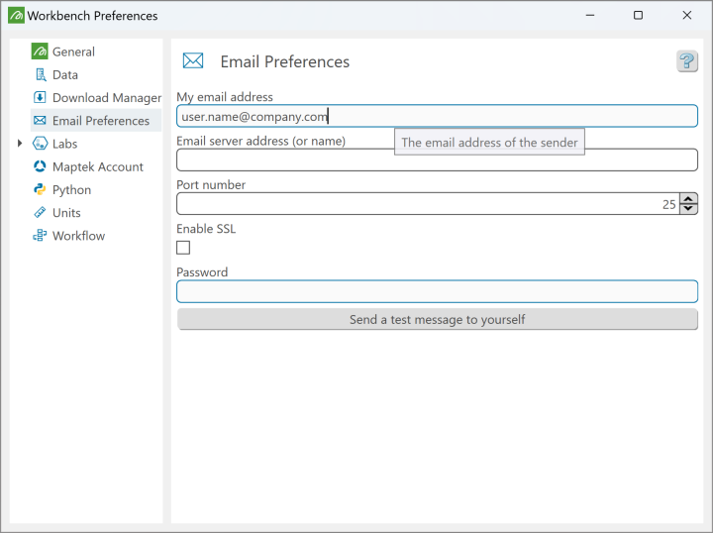Click the Workflow icon in sidebar
The image size is (713, 533).
click(x=40, y=236)
